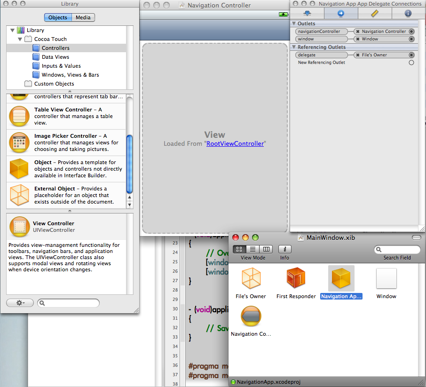Click the Navigation Controller object icon

(251, 317)
